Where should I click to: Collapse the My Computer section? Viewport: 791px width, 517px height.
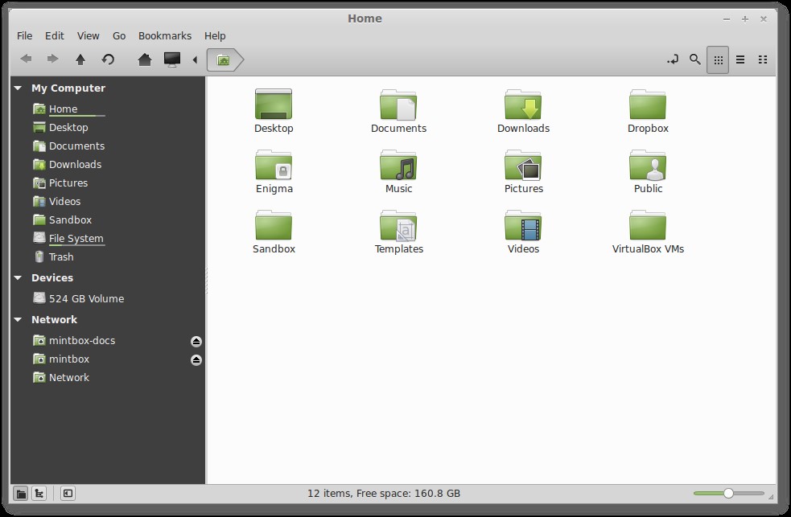click(x=19, y=88)
